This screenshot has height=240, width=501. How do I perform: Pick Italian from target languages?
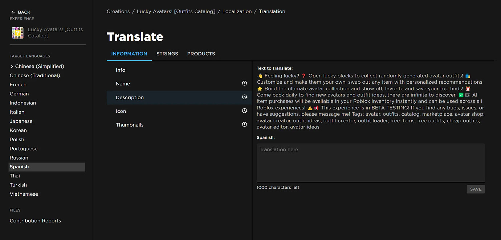pos(17,112)
